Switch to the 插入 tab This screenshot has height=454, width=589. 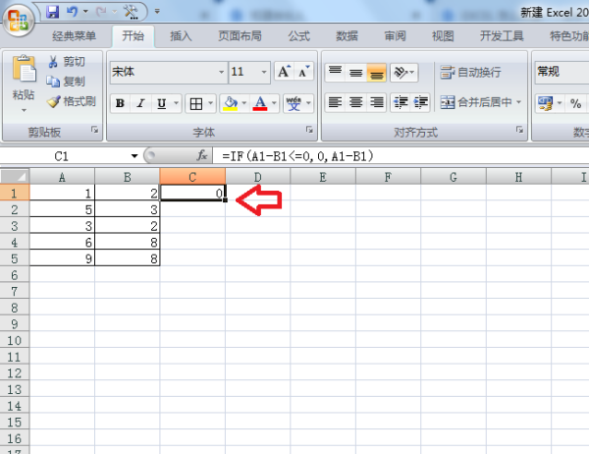[181, 36]
